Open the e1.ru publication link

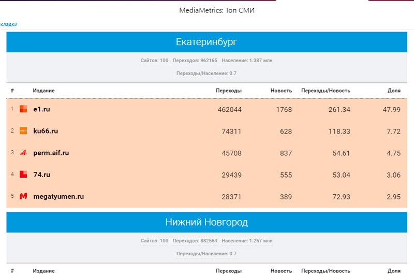41,109
